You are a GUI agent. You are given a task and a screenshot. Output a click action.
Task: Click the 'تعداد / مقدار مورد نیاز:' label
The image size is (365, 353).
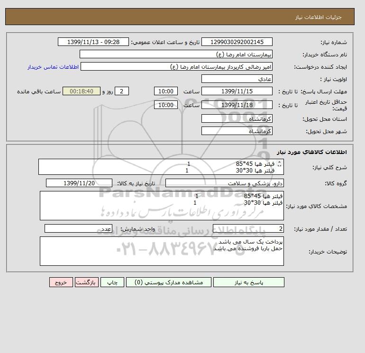(320, 229)
